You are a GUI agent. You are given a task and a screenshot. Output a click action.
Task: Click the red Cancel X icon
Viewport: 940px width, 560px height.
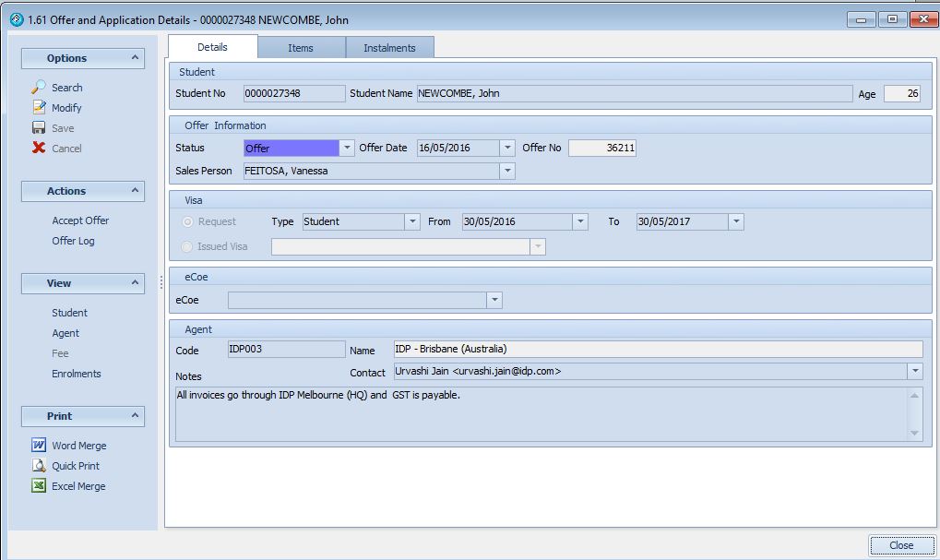[x=39, y=148]
